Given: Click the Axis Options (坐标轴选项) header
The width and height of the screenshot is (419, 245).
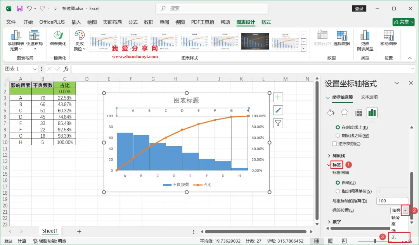Looking at the screenshot, I should (x=342, y=97).
